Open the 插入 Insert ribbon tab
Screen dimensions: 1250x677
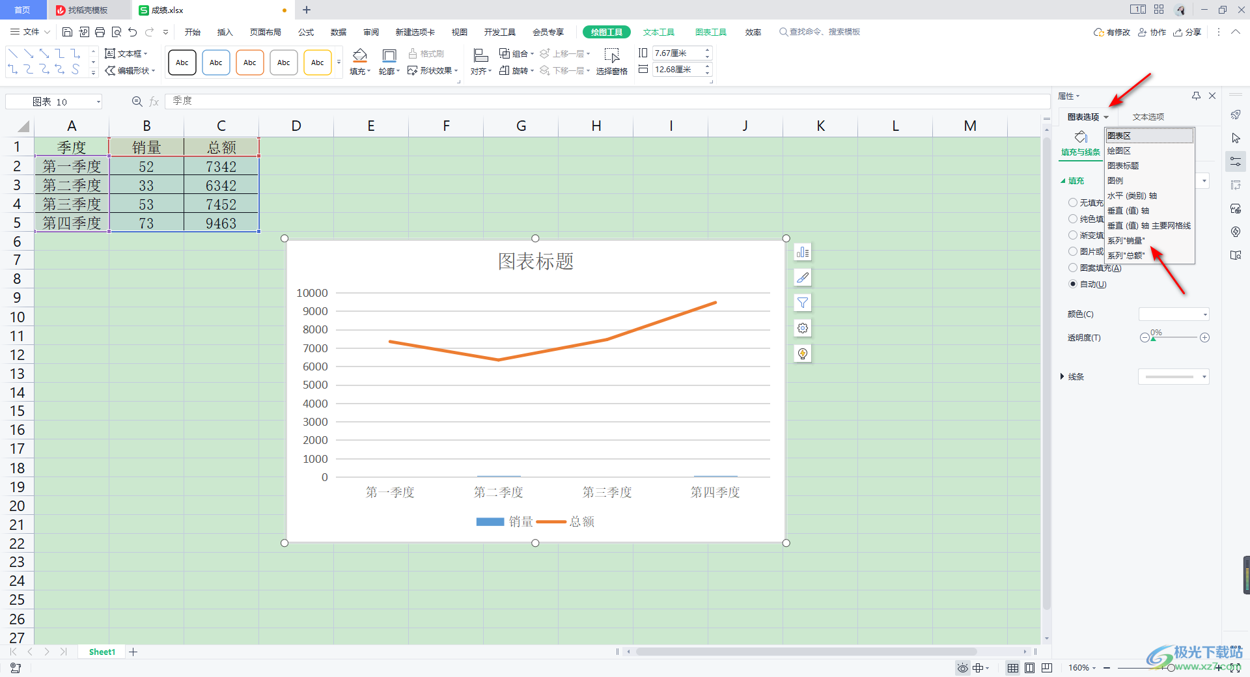(x=225, y=32)
